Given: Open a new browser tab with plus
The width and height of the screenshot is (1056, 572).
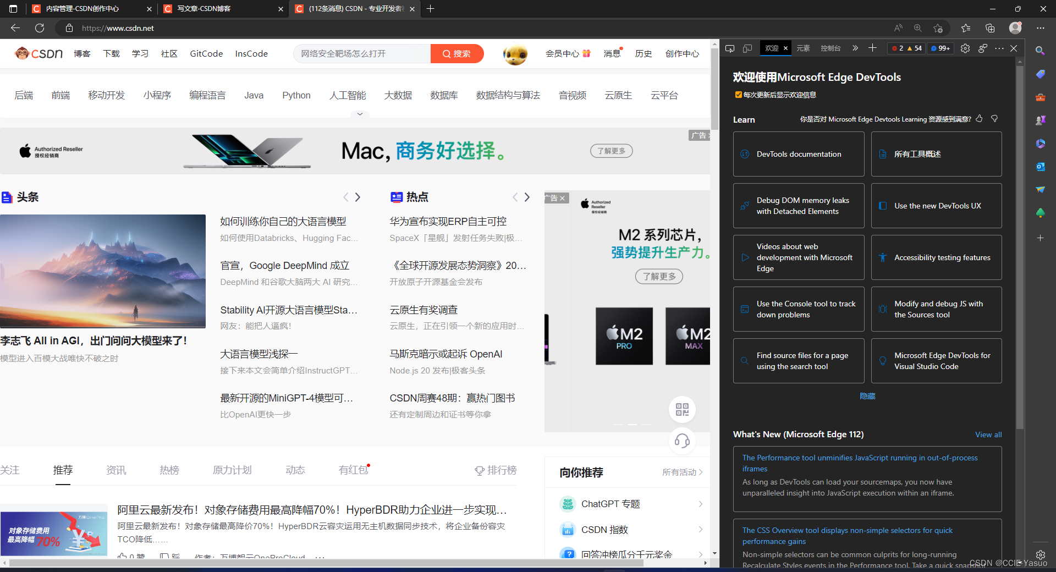Looking at the screenshot, I should pyautogui.click(x=431, y=9).
